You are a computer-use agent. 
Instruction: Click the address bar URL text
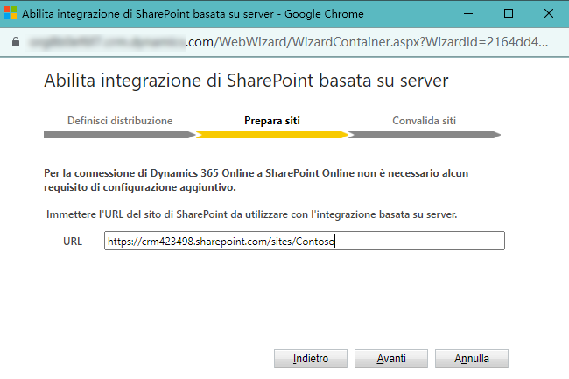[289, 42]
